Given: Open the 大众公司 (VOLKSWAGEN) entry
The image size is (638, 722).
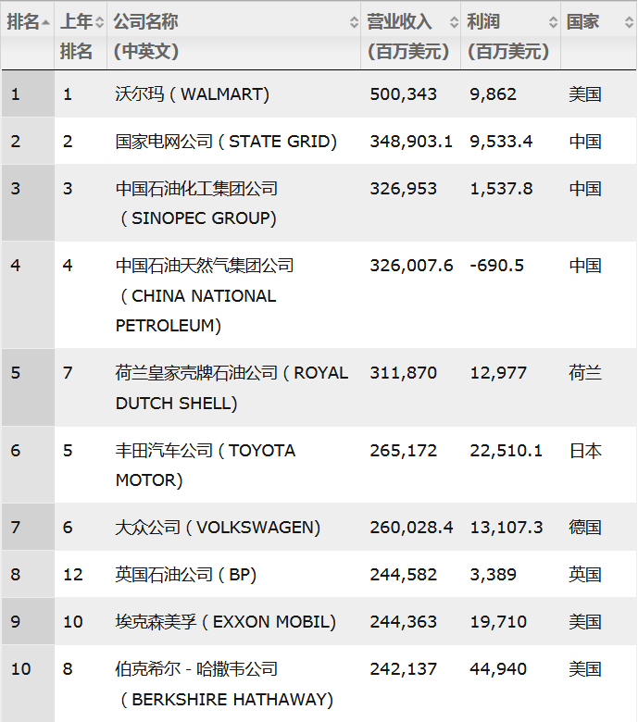Looking at the screenshot, I should point(218,528).
